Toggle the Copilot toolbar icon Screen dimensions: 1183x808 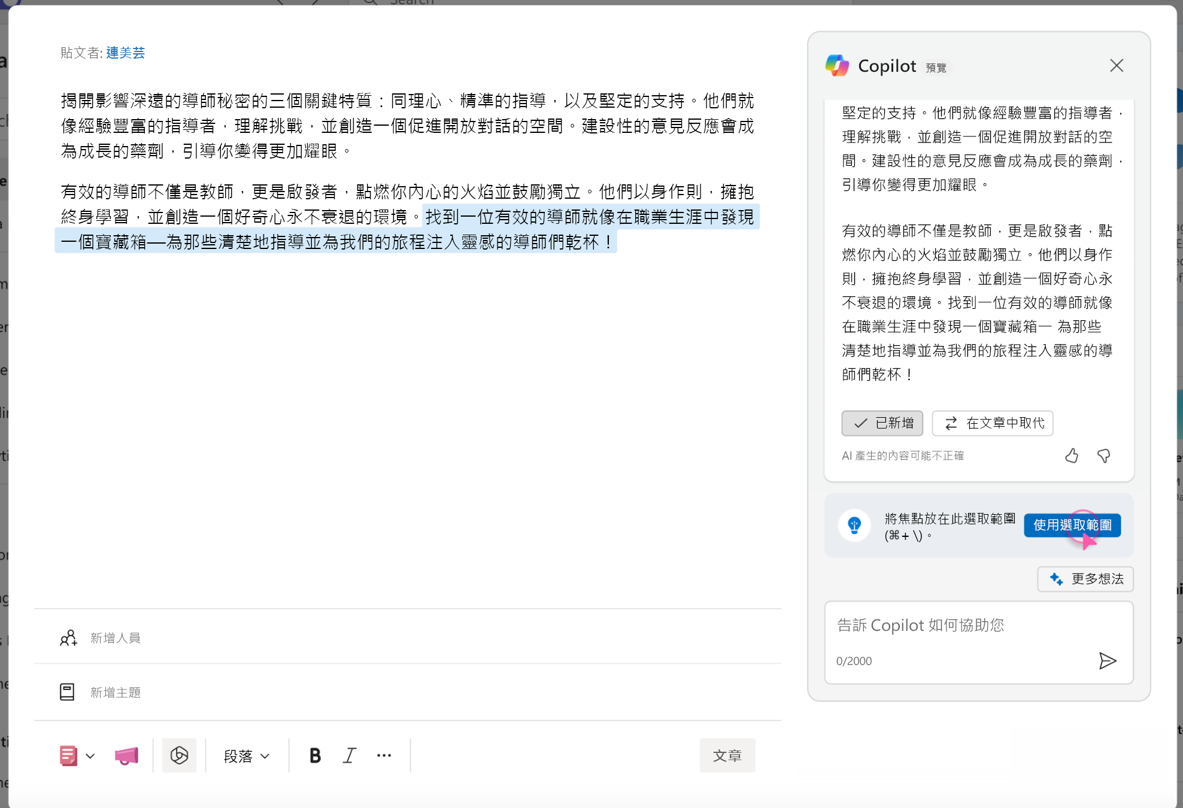(179, 755)
